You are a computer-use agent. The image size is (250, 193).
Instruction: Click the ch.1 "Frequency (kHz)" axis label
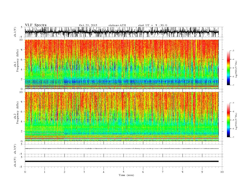click(x=18, y=61)
